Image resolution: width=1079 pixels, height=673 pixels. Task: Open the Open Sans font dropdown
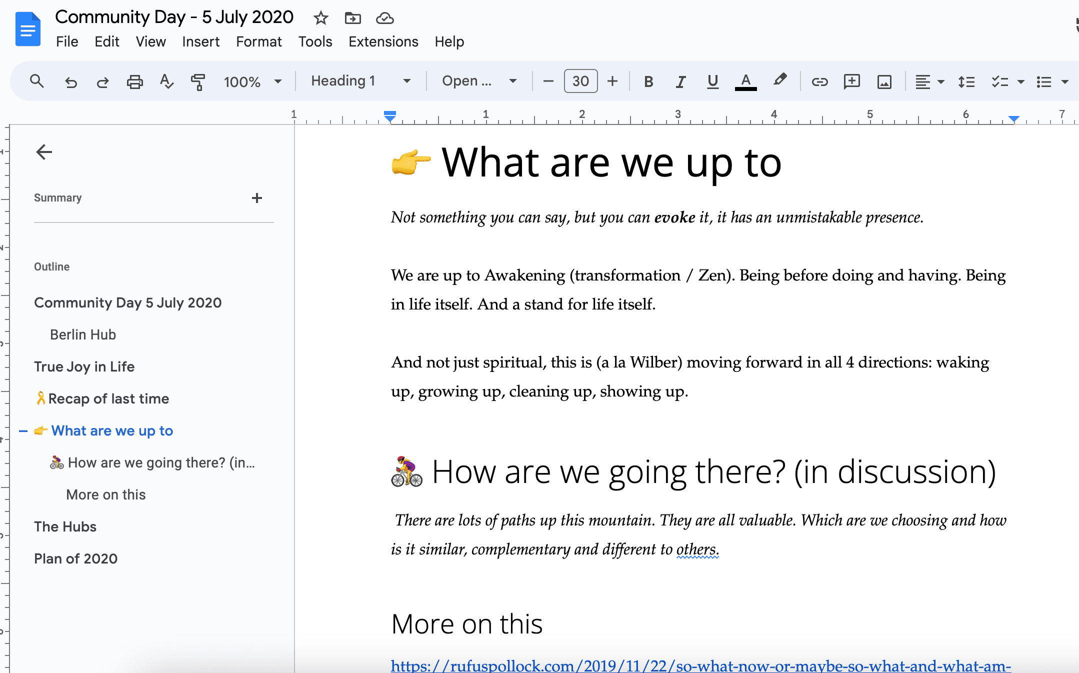pyautogui.click(x=478, y=81)
